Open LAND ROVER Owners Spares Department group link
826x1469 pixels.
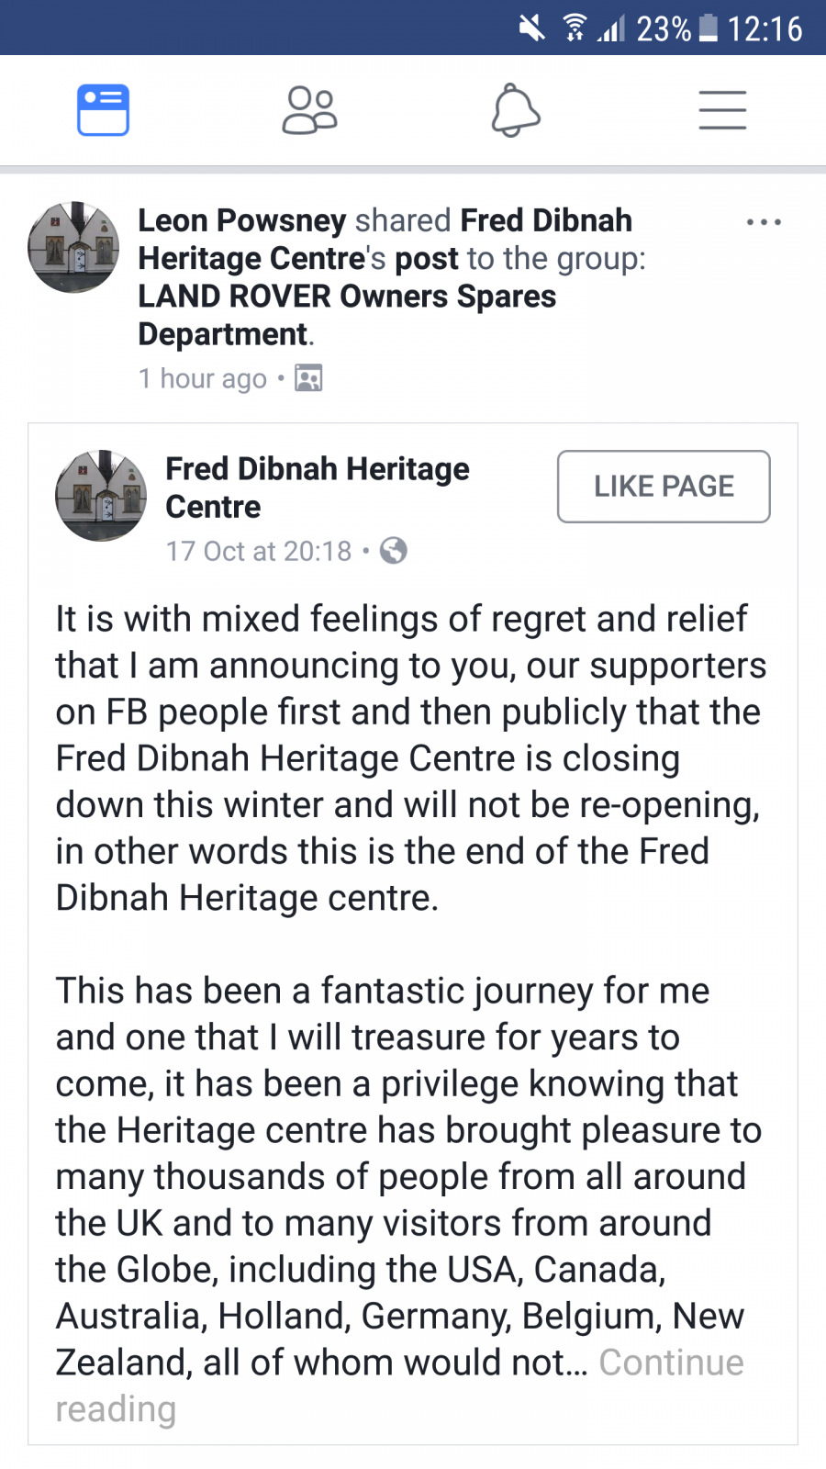click(x=347, y=315)
